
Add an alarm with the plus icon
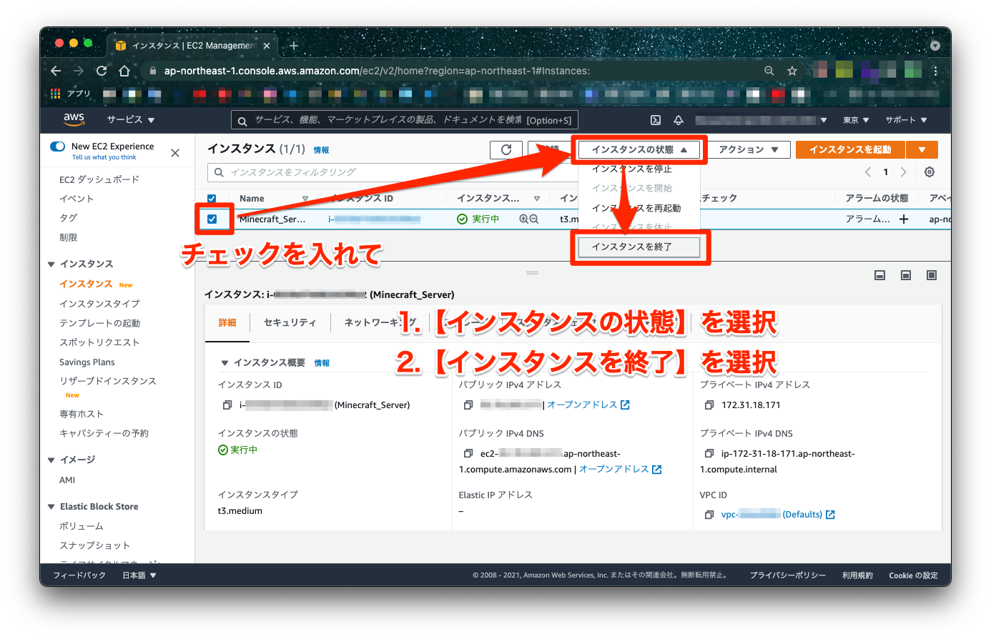click(904, 219)
